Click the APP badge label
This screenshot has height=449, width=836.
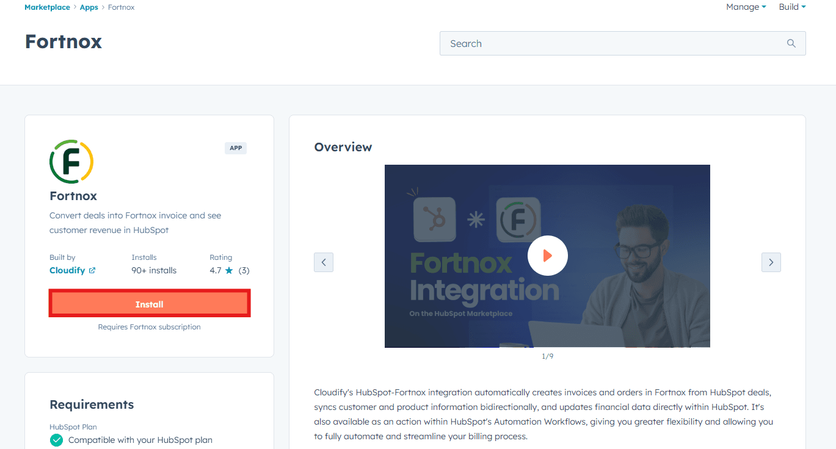[x=236, y=148]
